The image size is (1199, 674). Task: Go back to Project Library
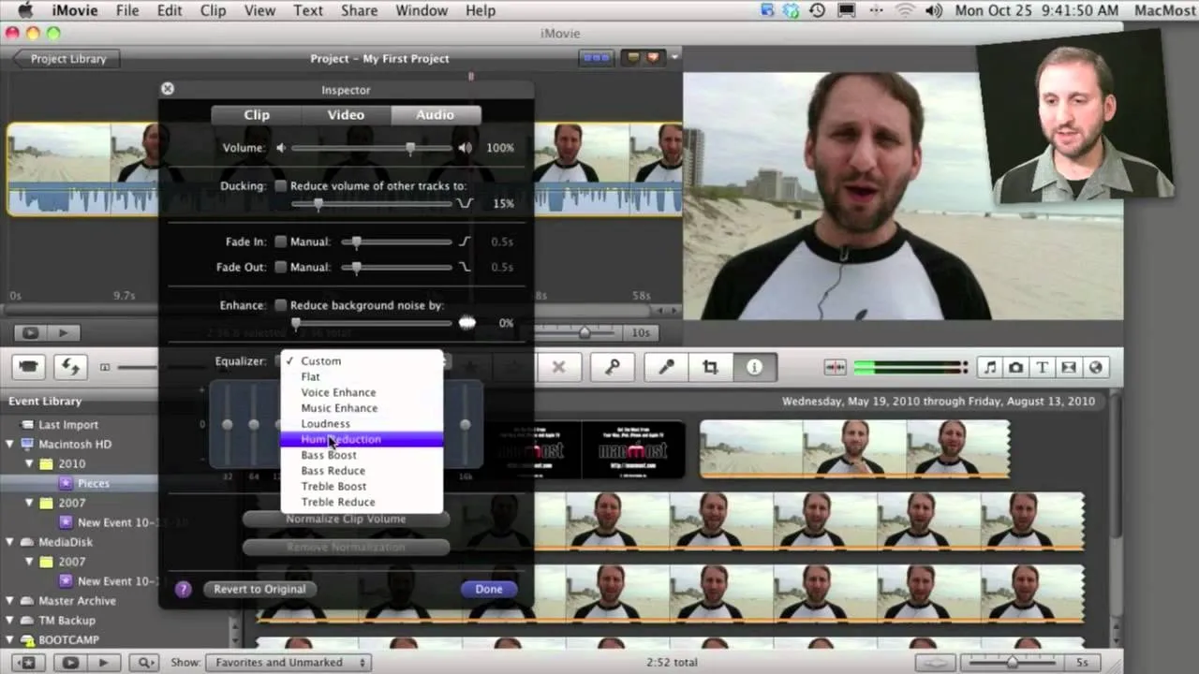coord(66,58)
